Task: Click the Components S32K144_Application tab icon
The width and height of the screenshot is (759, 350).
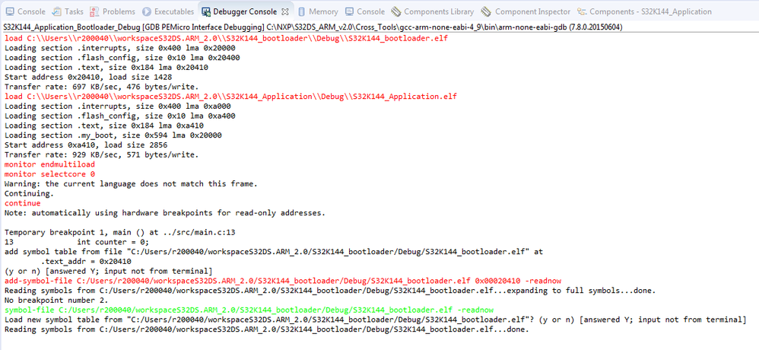Action: pos(582,11)
